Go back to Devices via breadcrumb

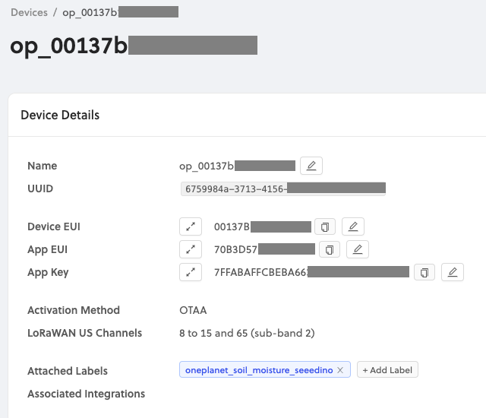coord(29,12)
